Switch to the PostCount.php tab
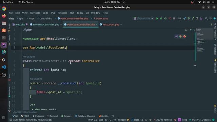This screenshot has height=122, width=217. (111, 25)
